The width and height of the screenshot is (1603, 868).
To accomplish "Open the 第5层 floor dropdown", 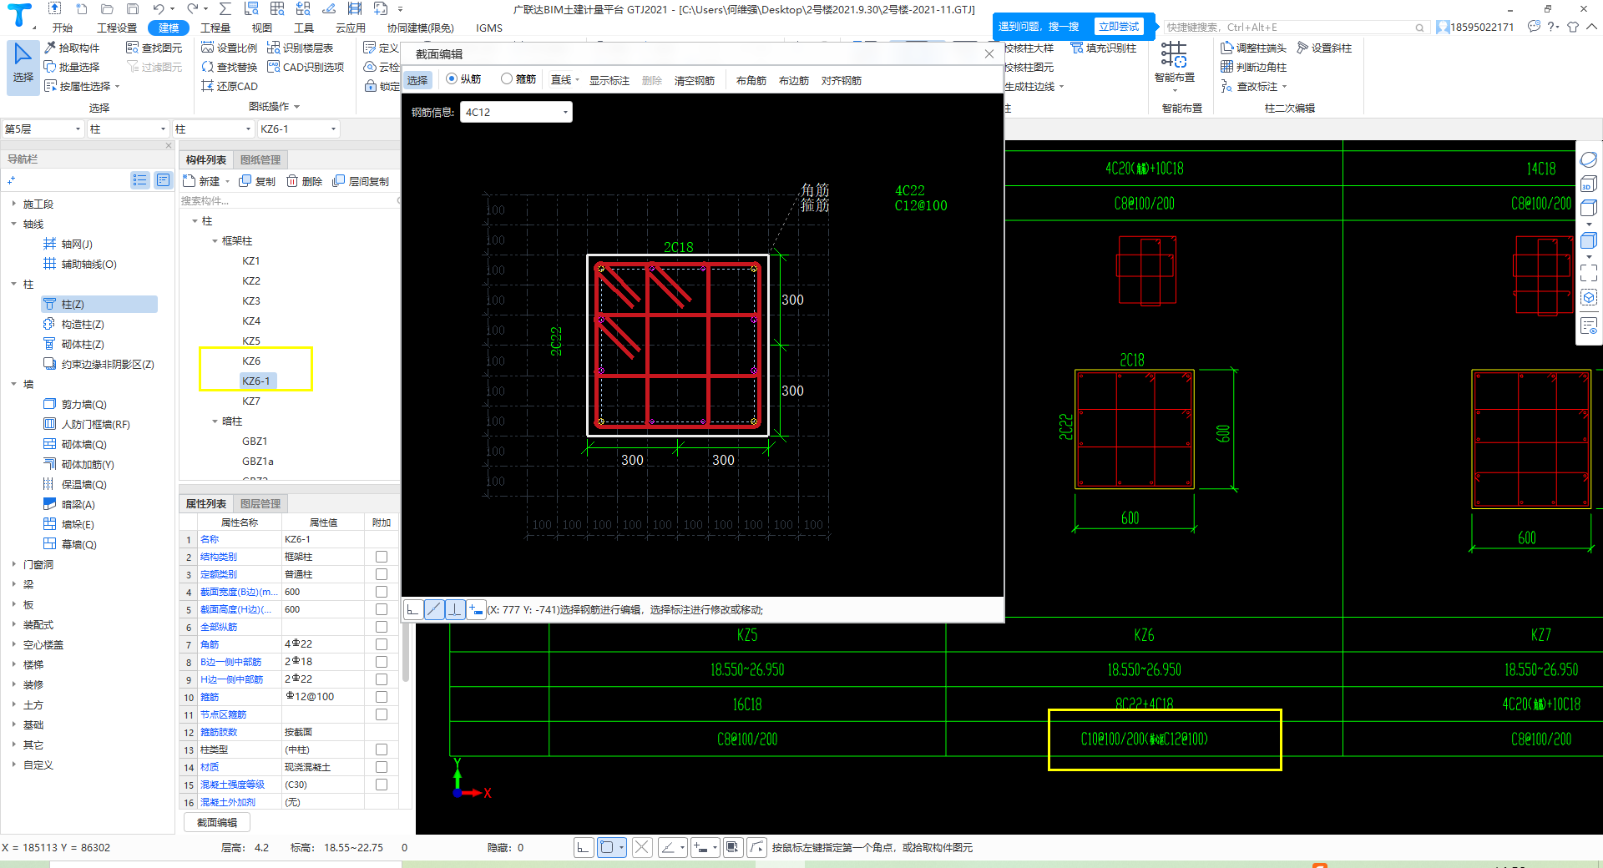I will (43, 129).
